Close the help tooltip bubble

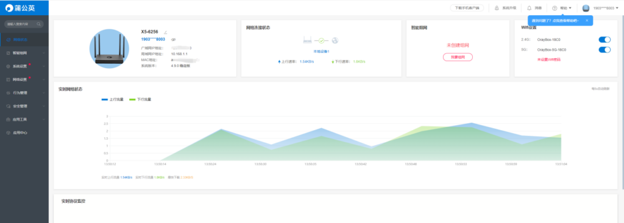tap(587, 20)
